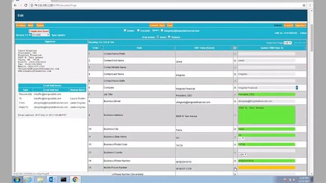This screenshot has height=183, width=326.
Task: Click the Contact button at top right
Action: pyautogui.click(x=288, y=25)
